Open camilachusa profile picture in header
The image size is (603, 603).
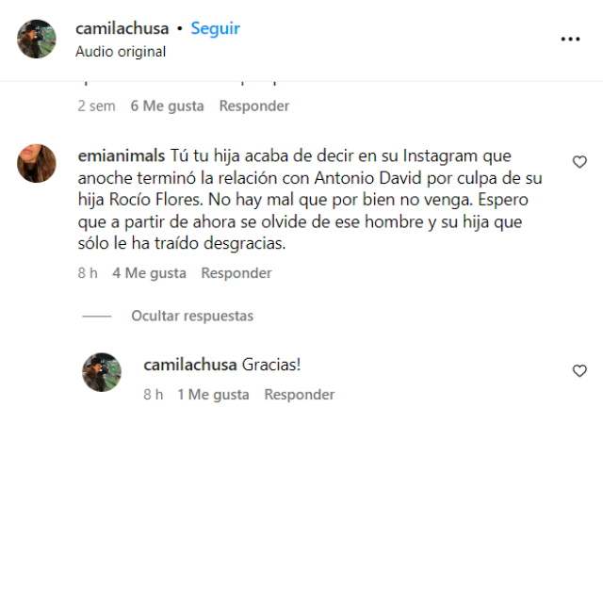pos(37,39)
